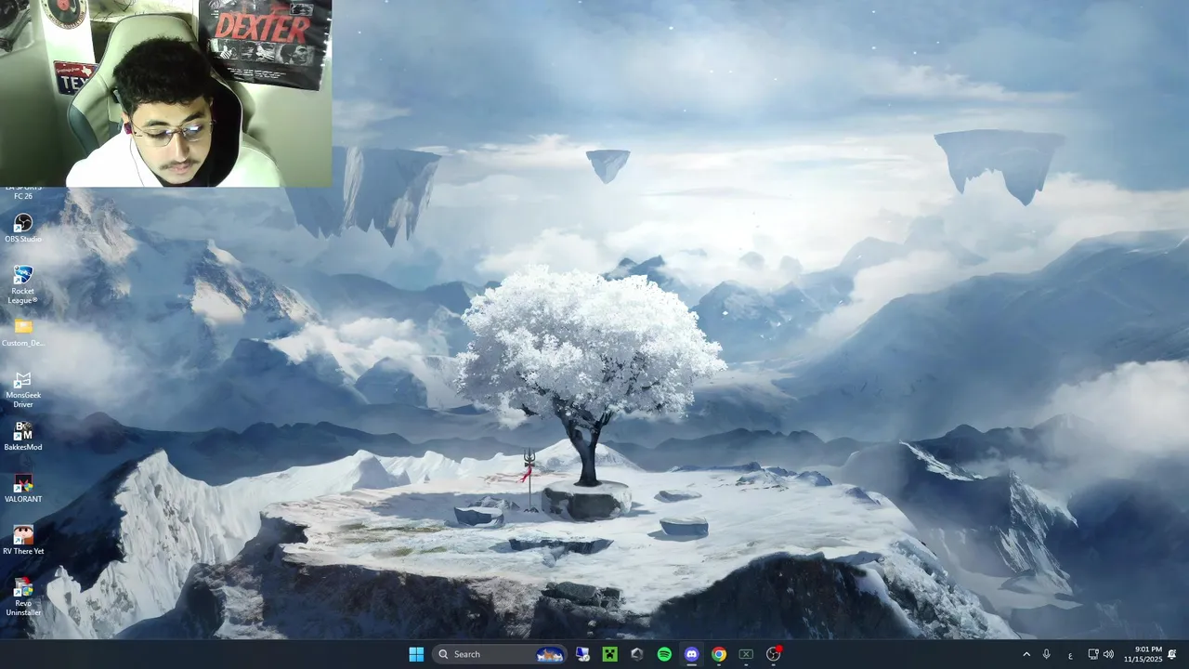Image resolution: width=1189 pixels, height=669 pixels.
Task: Open the MonsGeek Driver shortcut
Action: (23, 388)
